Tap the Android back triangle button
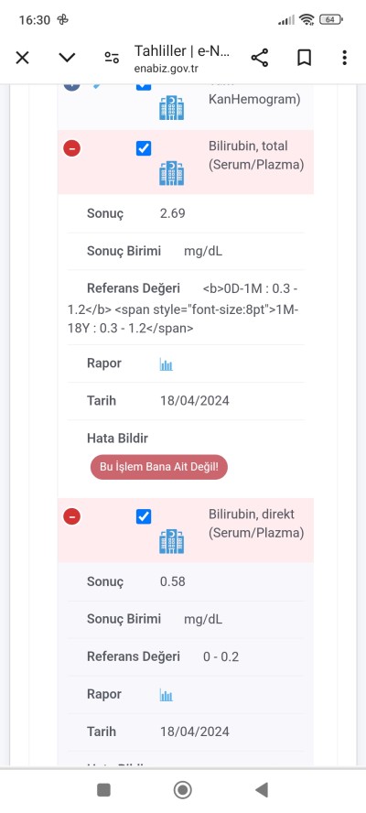 pos(262,790)
